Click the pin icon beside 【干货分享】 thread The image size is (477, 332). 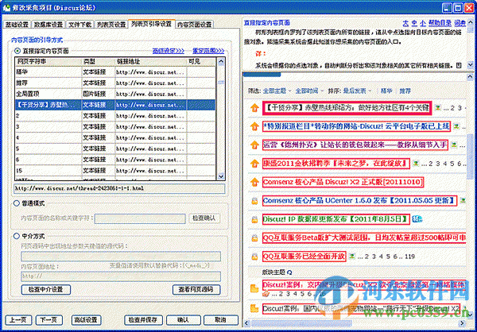[x=254, y=108]
